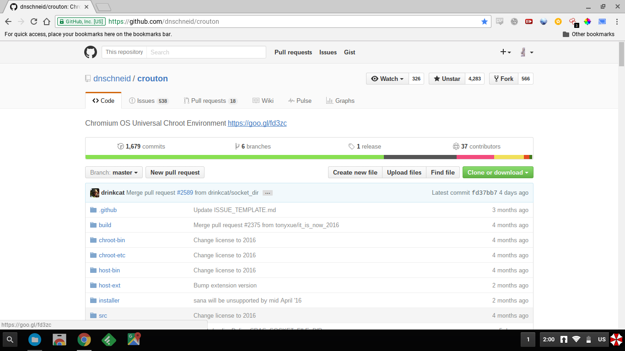
Task: Open Pull requests in top navigation
Action: (293, 52)
